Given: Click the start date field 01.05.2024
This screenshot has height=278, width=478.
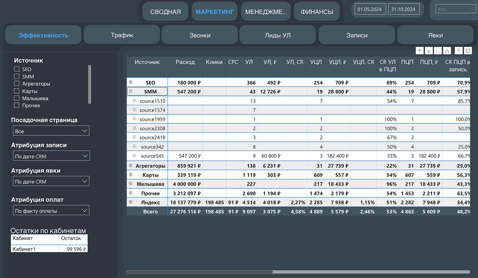Looking at the screenshot, I should pyautogui.click(x=370, y=9).
